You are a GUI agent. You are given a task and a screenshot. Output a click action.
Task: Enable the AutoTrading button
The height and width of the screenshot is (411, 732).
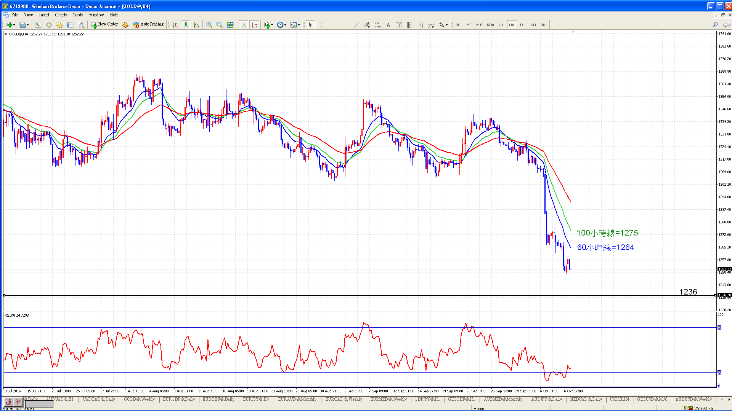(148, 24)
